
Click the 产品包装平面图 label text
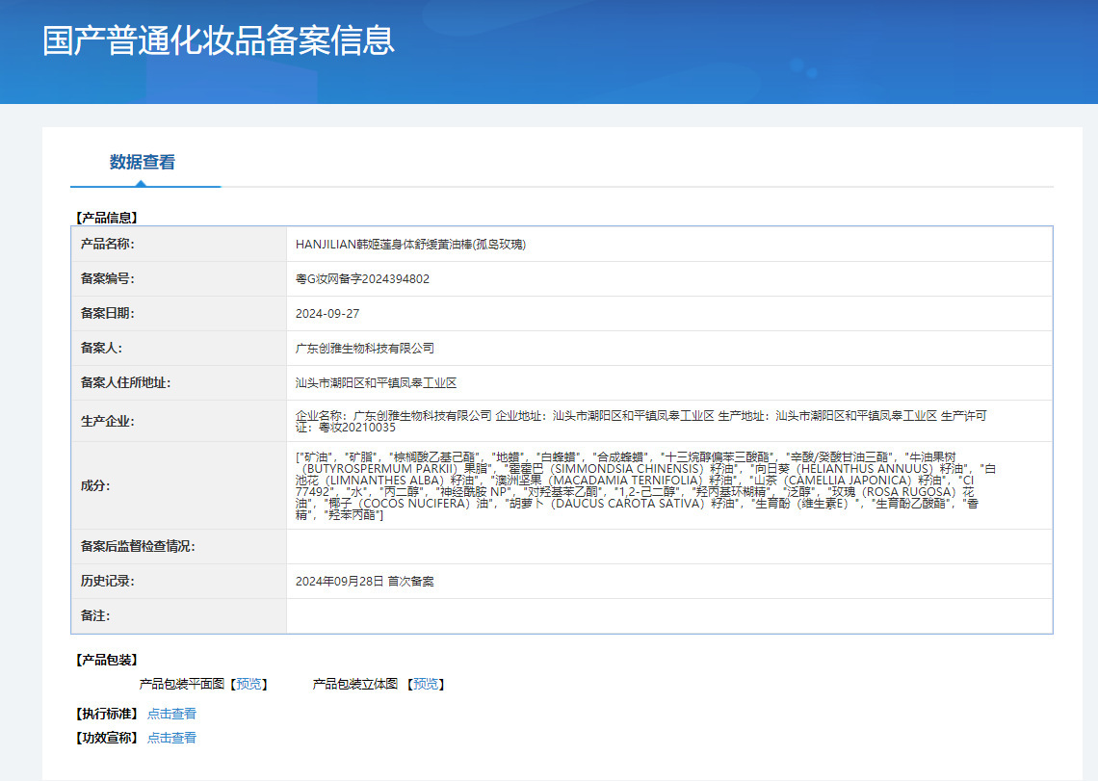182,684
